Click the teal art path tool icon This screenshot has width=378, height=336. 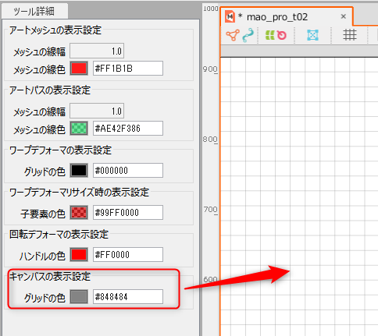(248, 35)
